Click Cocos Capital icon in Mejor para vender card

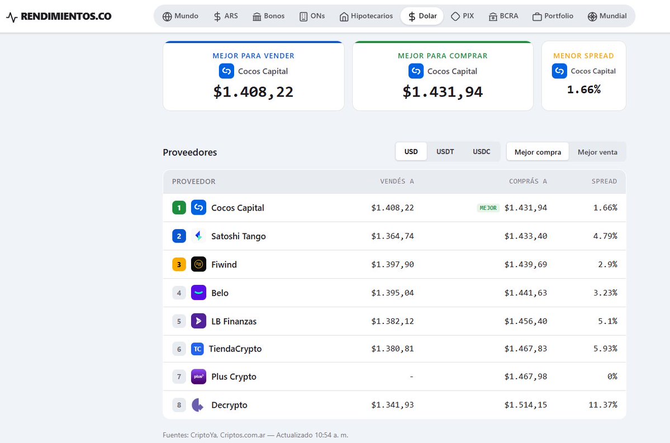226,71
